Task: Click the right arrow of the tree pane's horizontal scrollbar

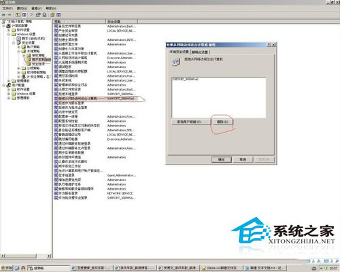Action: click(x=49, y=256)
